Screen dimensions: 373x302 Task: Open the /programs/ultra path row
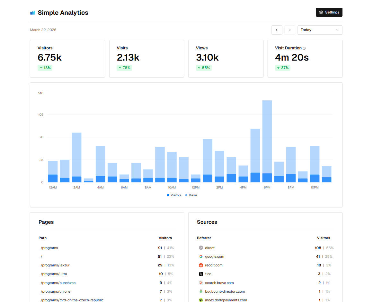(107, 274)
